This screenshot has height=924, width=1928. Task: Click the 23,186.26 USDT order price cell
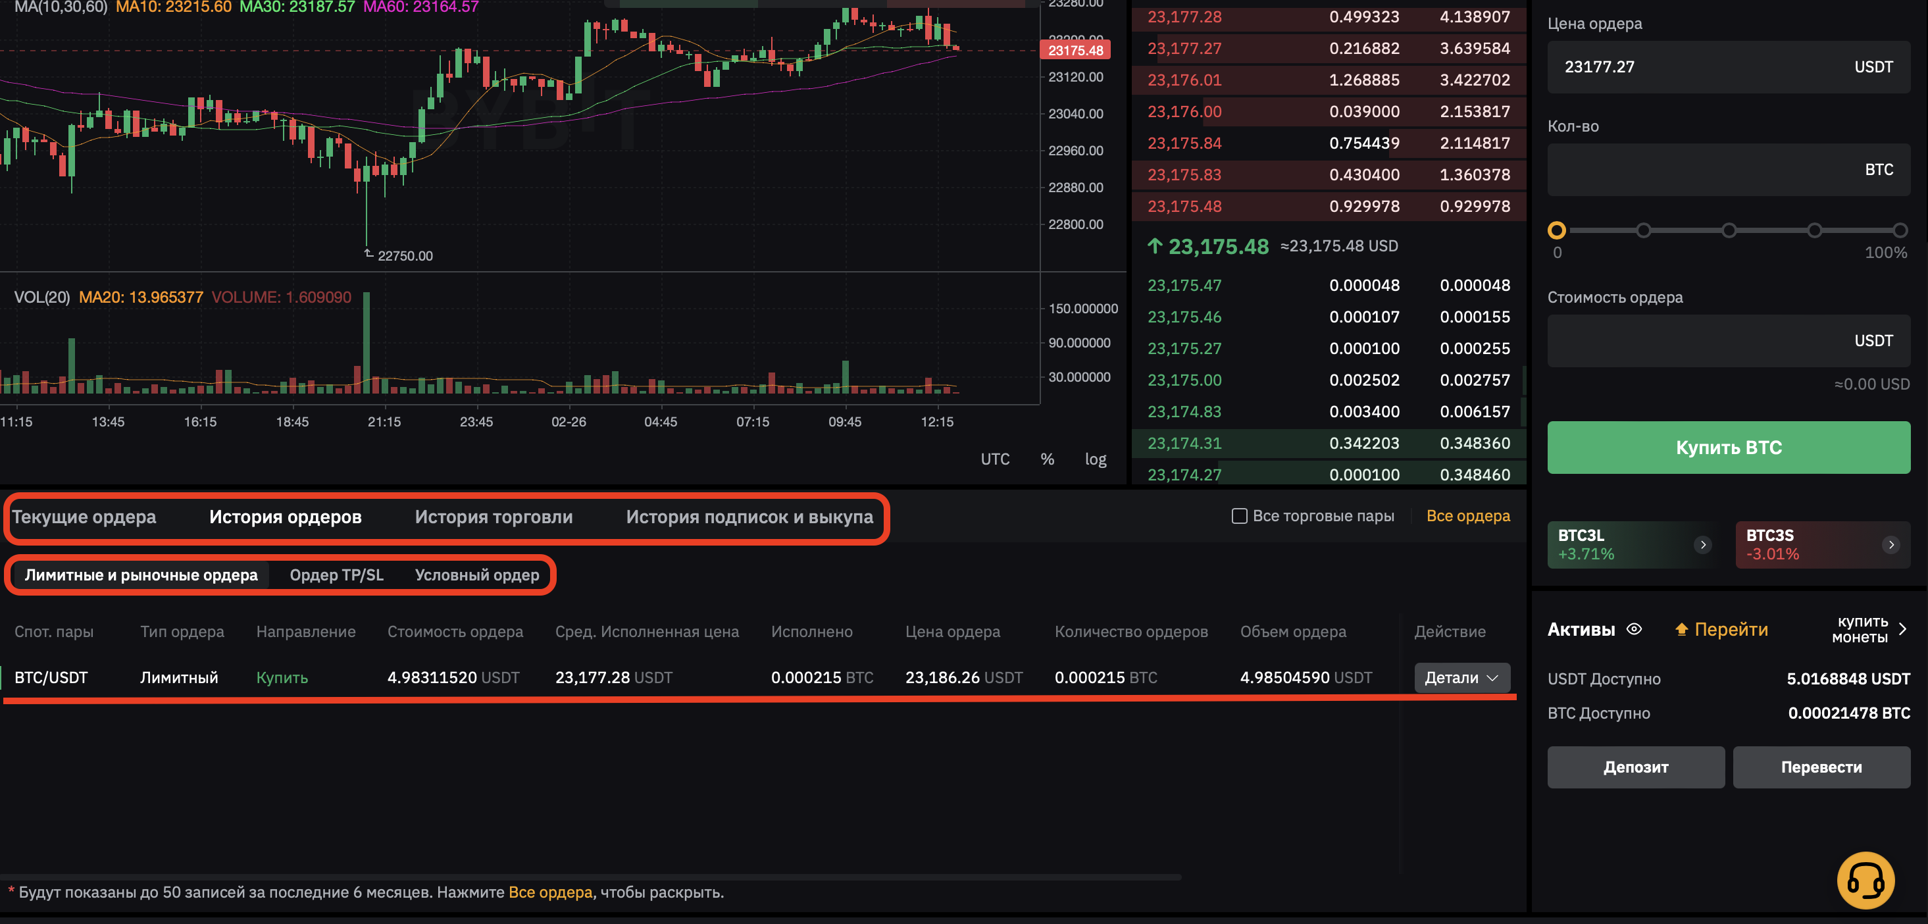click(963, 678)
